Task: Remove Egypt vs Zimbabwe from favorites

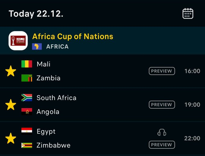Action: click(x=11, y=138)
